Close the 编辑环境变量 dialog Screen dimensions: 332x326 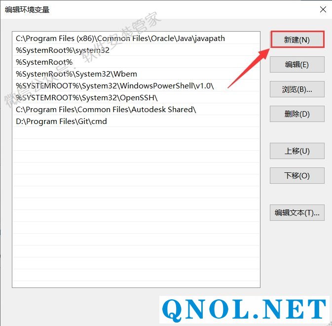click(323, 9)
